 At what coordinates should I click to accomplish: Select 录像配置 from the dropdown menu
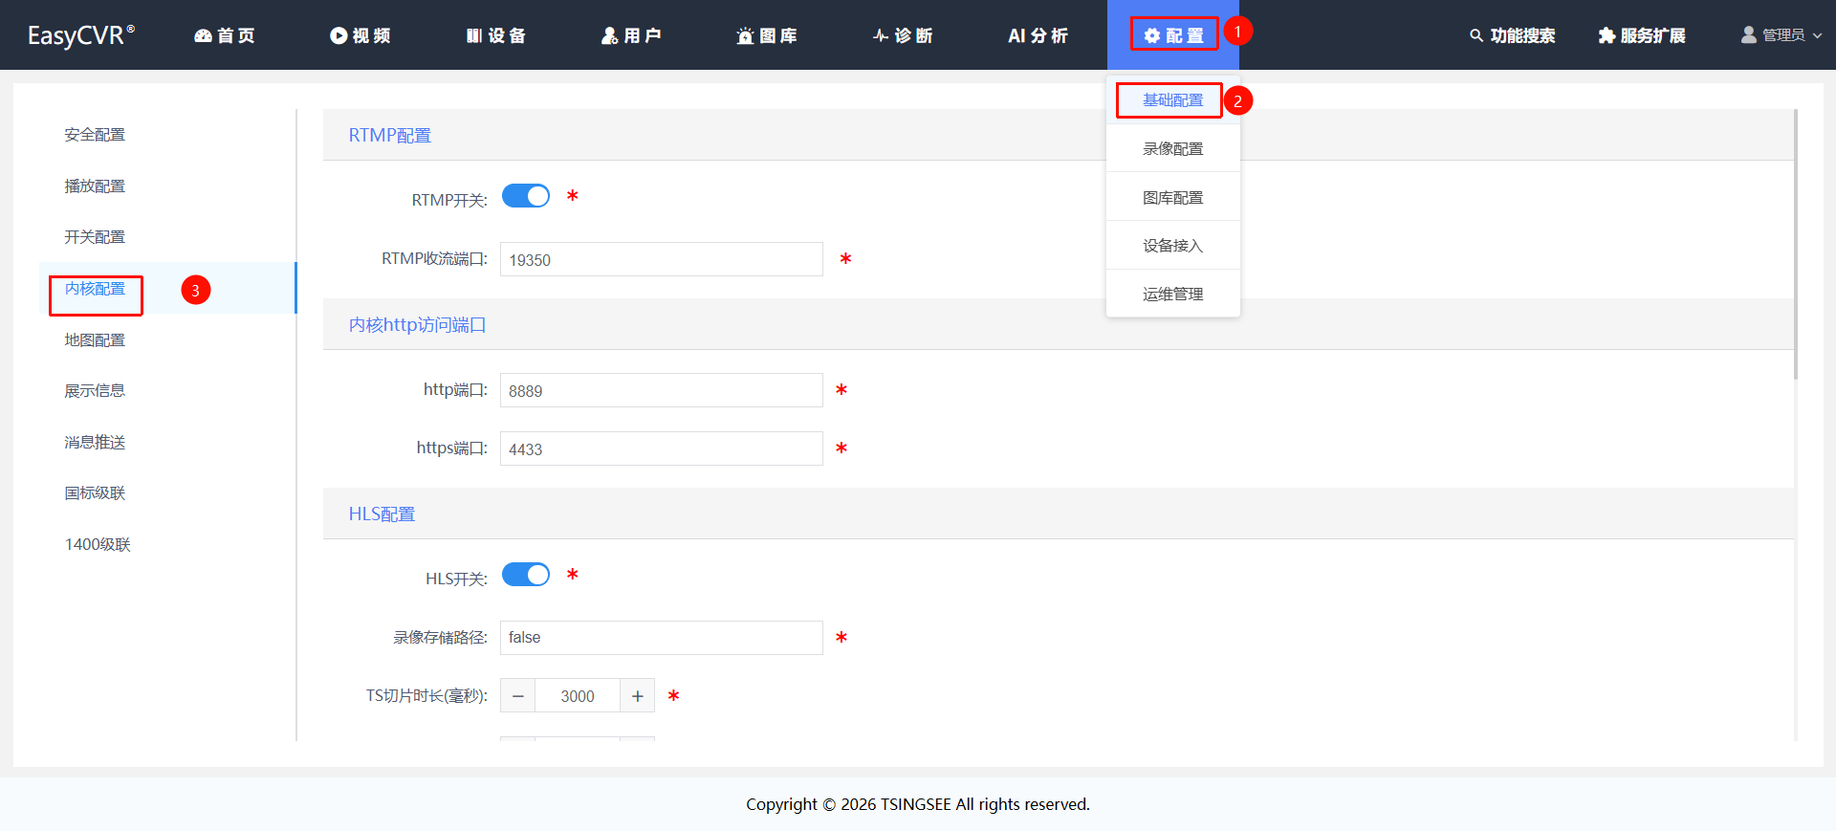click(1173, 149)
